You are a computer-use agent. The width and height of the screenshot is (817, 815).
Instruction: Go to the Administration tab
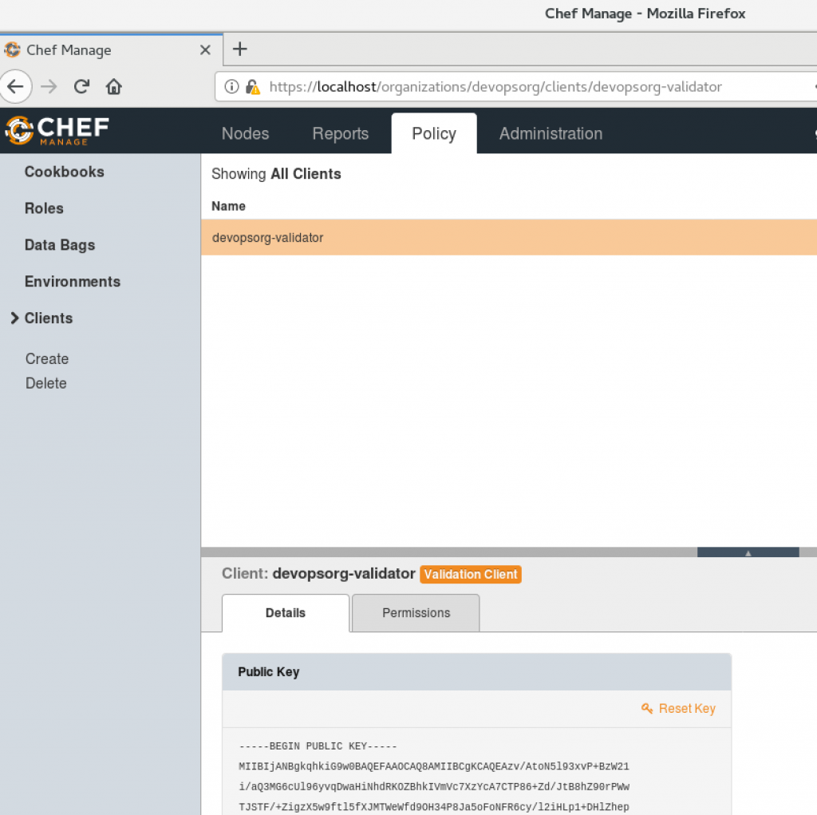point(551,133)
